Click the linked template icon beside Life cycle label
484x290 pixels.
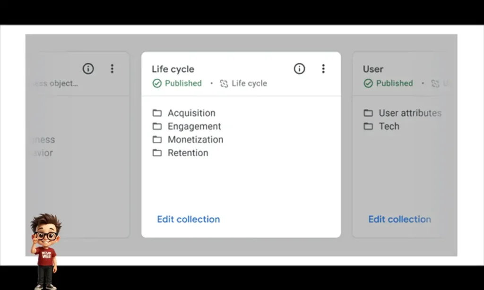tap(224, 84)
